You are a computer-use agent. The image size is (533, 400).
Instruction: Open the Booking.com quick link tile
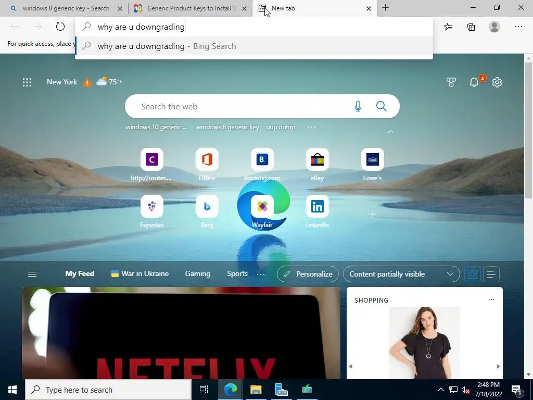pos(262,165)
